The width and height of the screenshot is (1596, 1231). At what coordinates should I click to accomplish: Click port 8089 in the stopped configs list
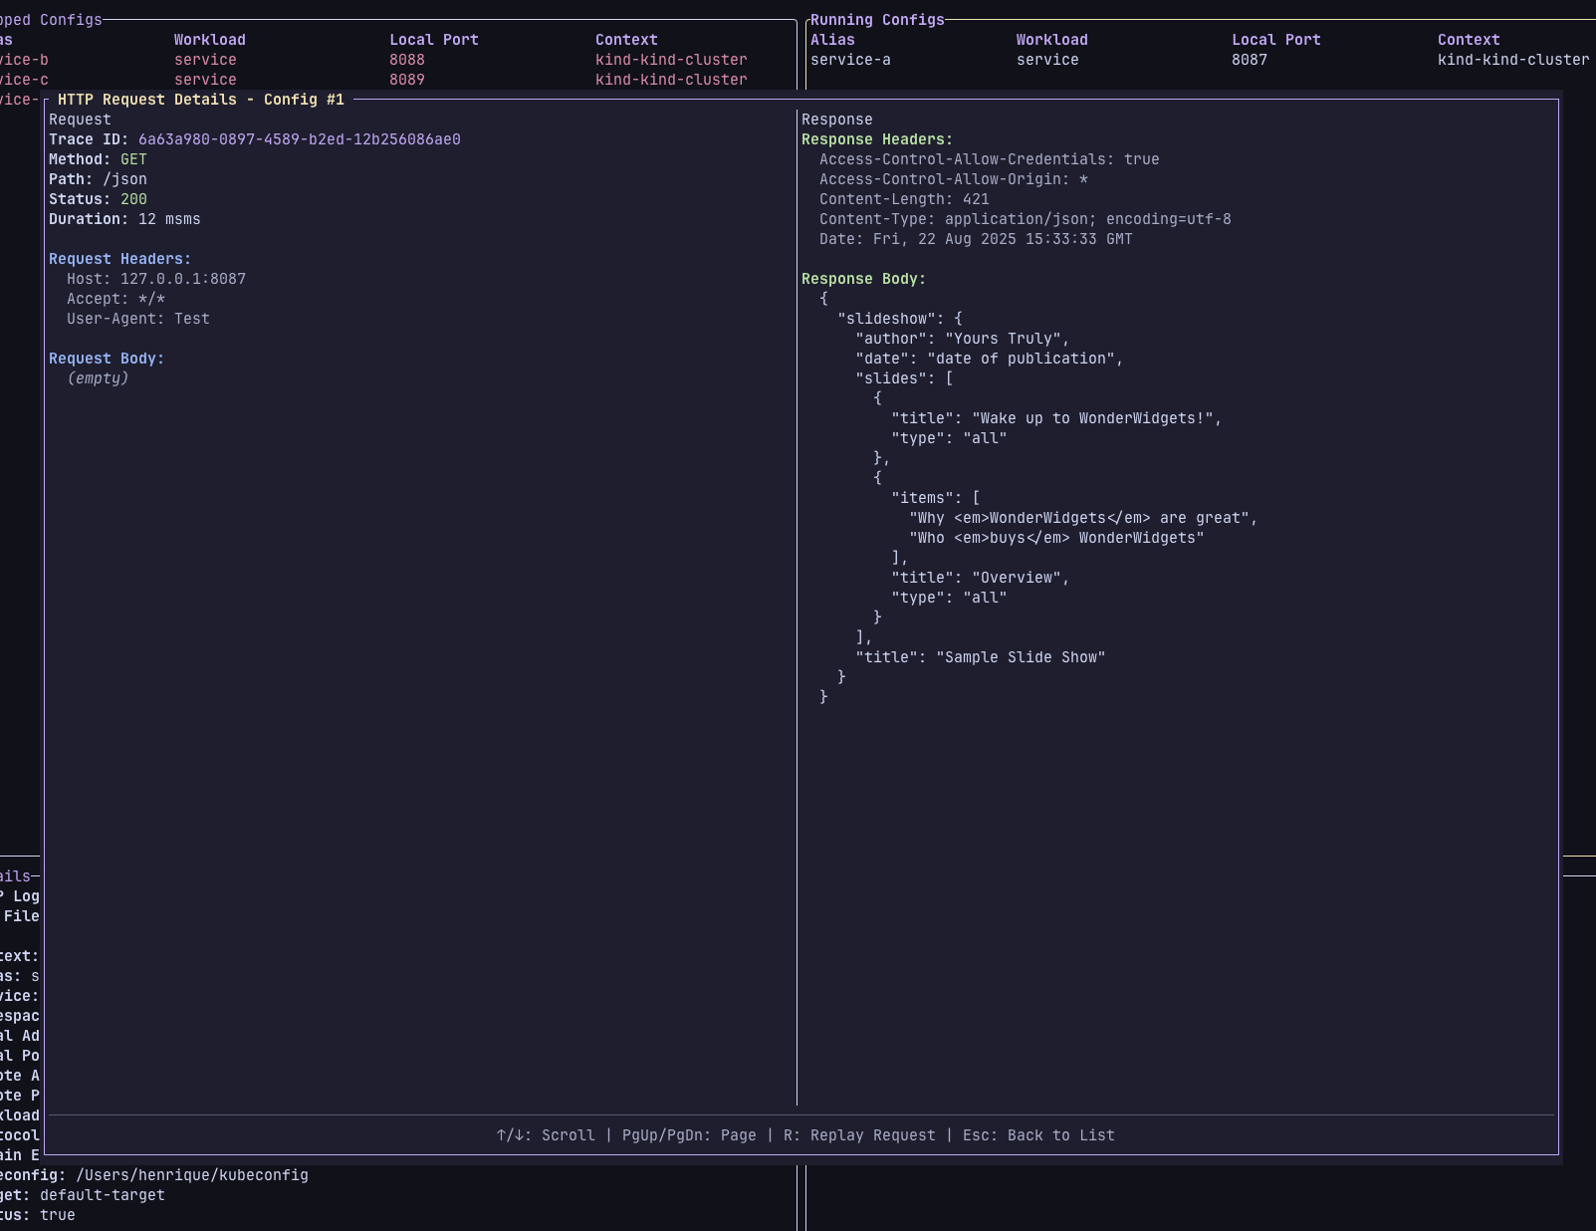[x=407, y=80]
